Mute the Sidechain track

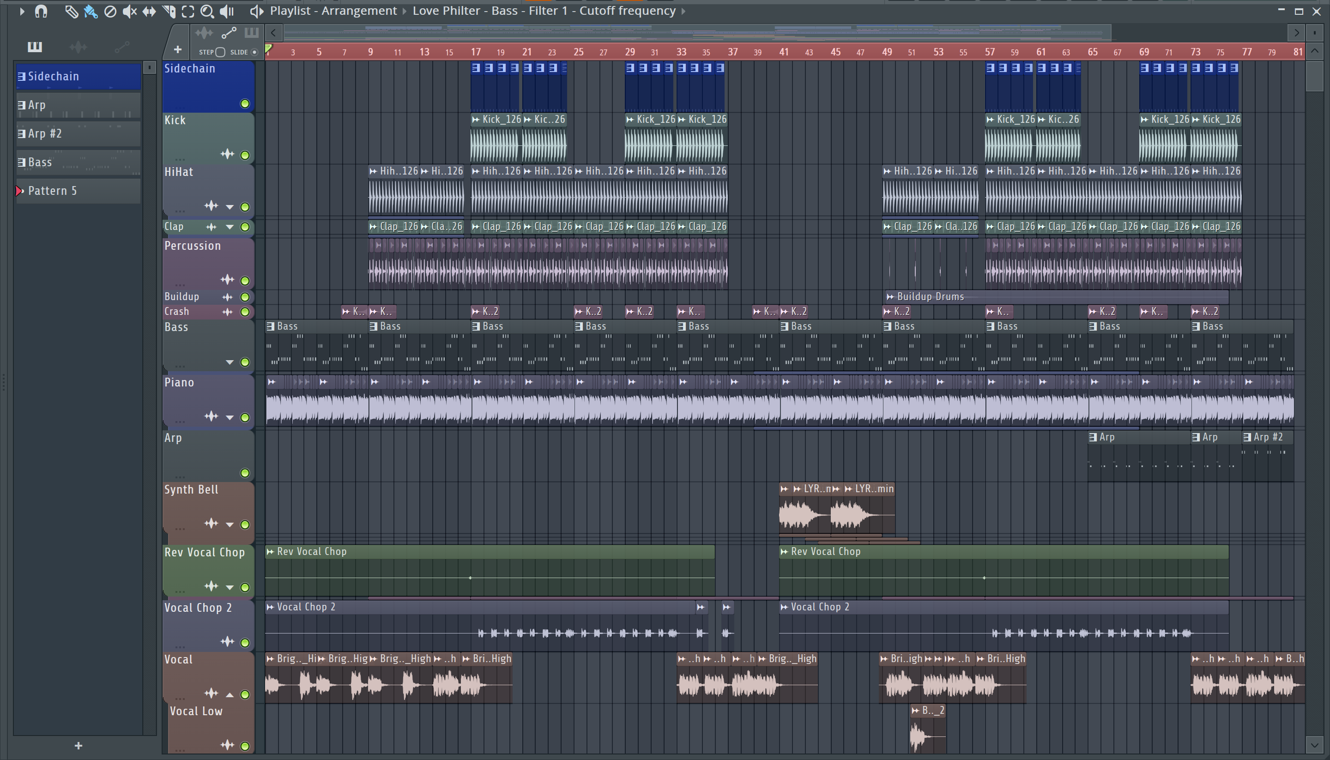(245, 103)
